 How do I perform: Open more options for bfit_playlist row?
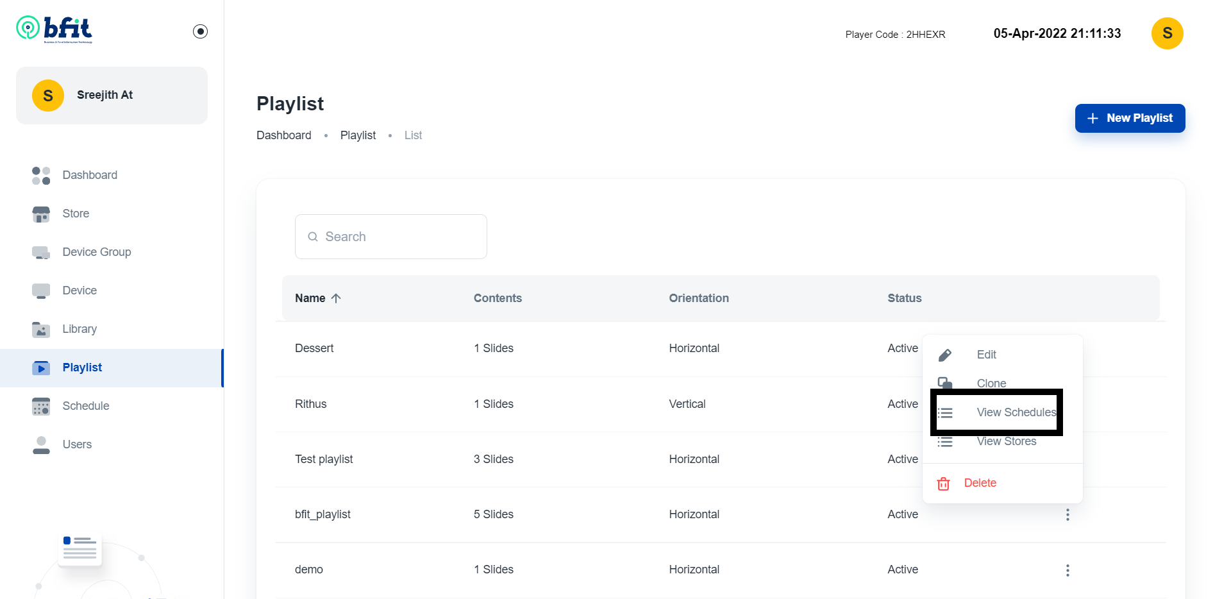pyautogui.click(x=1068, y=514)
